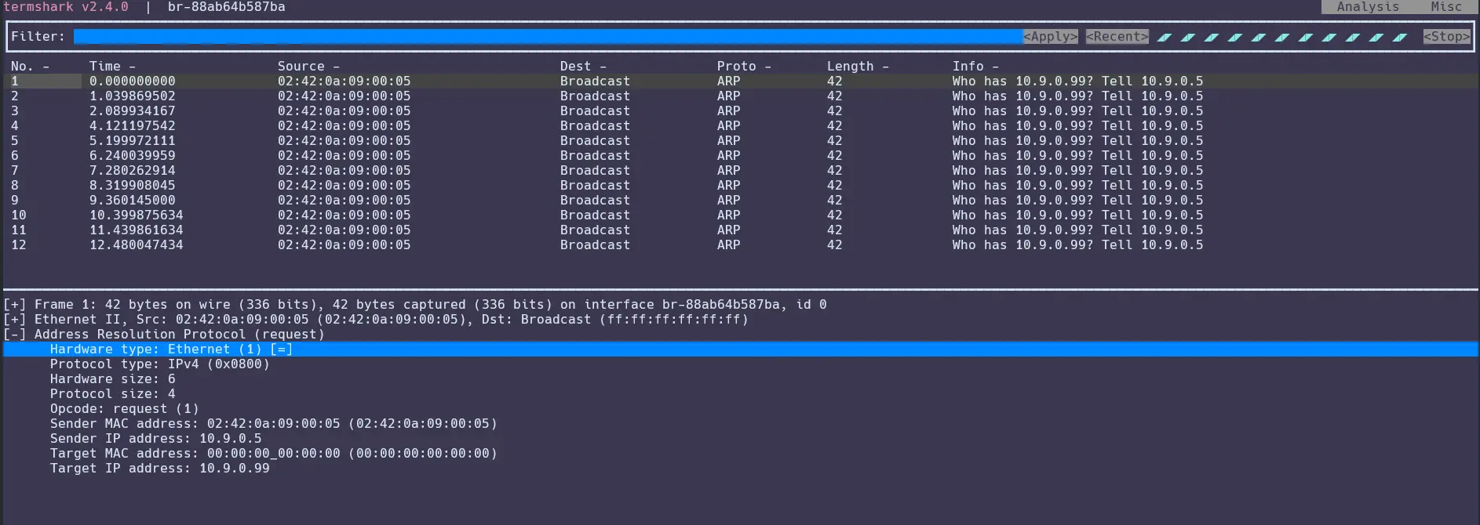This screenshot has width=1480, height=525.
Task: Sort by the Source column header
Action: tap(308, 67)
